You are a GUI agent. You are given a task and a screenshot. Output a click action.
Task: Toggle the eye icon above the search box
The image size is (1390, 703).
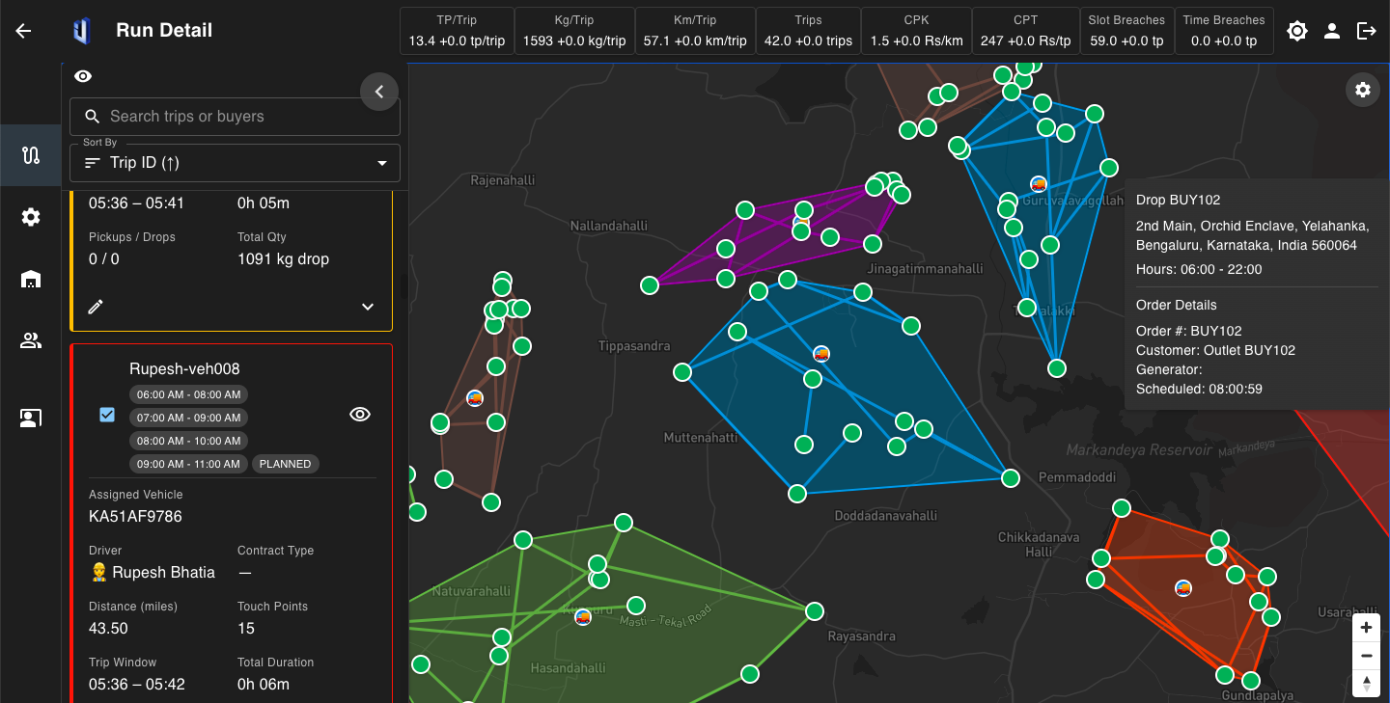point(83,76)
